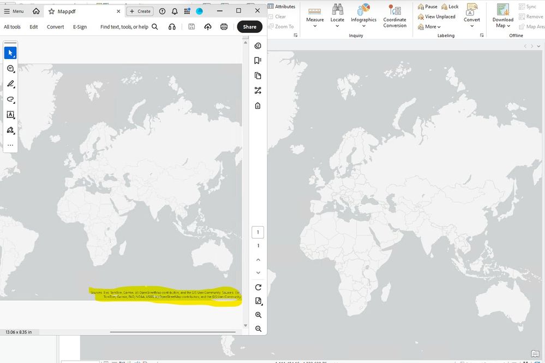This screenshot has width=545, height=363.
Task: Open page display settings icon
Action: click(258, 301)
